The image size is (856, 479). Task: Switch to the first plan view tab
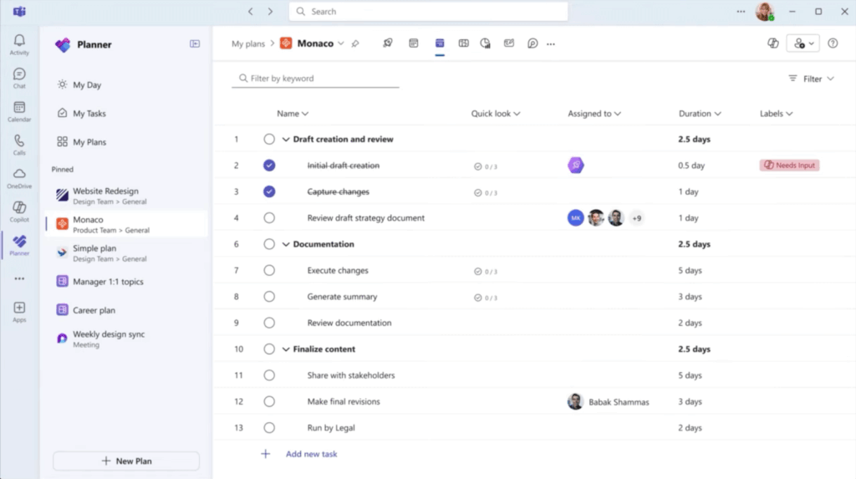pyautogui.click(x=388, y=43)
